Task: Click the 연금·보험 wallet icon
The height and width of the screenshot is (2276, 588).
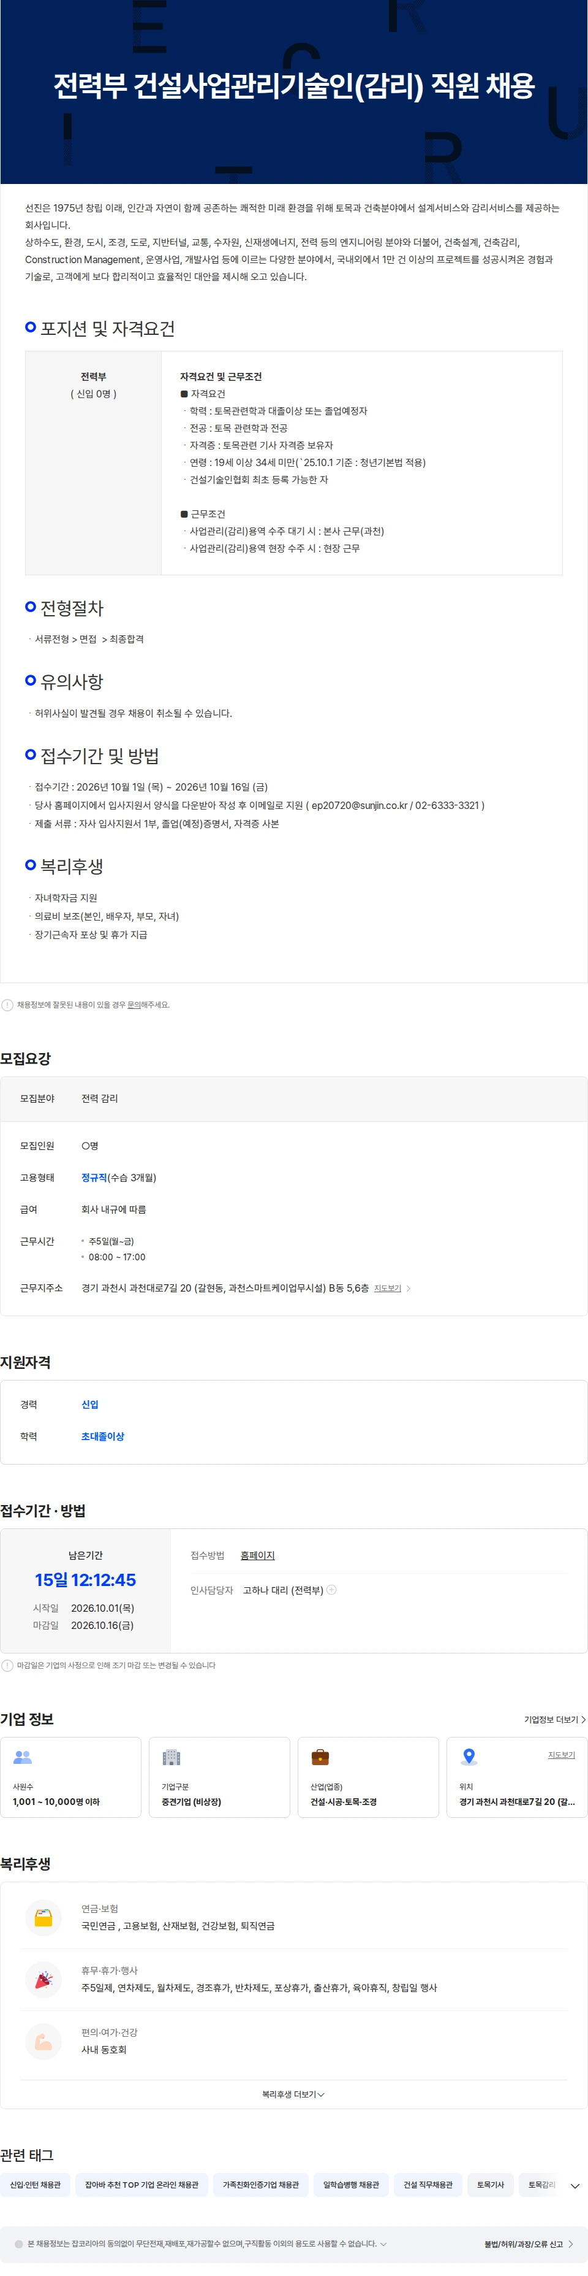Action: (x=43, y=1917)
